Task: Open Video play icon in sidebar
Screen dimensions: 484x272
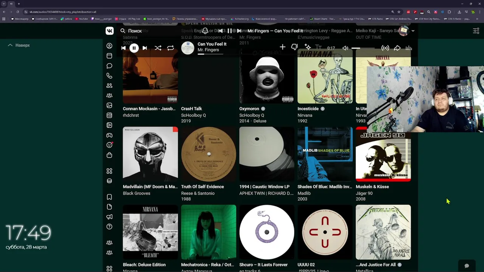Action: [109, 125]
